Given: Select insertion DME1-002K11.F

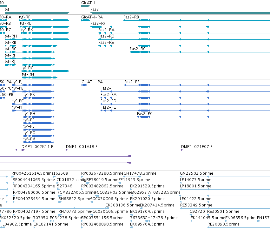Looking at the screenshot, I should click(x=23, y=150).
